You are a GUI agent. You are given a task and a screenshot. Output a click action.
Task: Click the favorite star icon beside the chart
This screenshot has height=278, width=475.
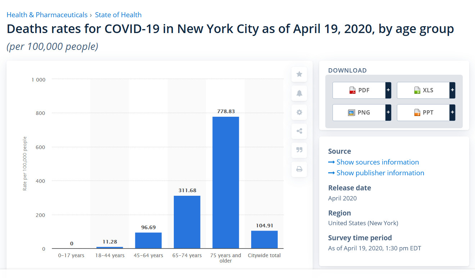click(299, 74)
